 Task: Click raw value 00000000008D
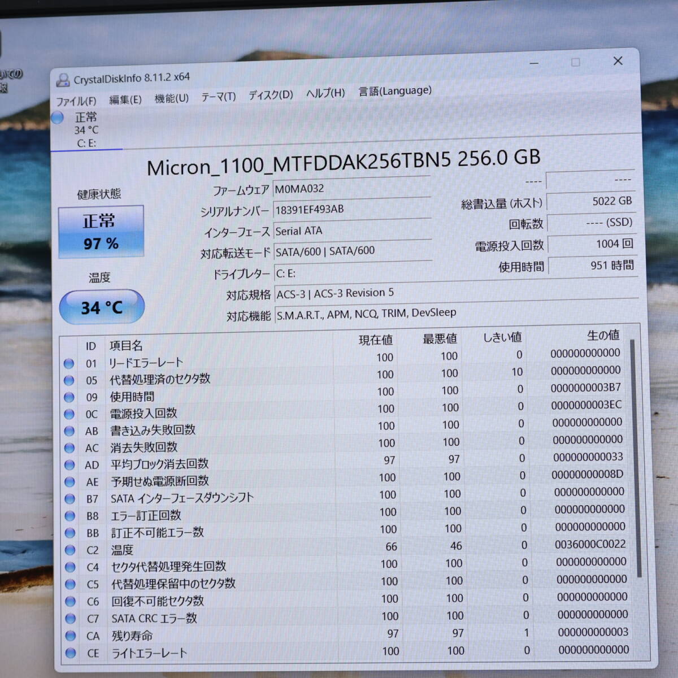pyautogui.click(x=588, y=475)
